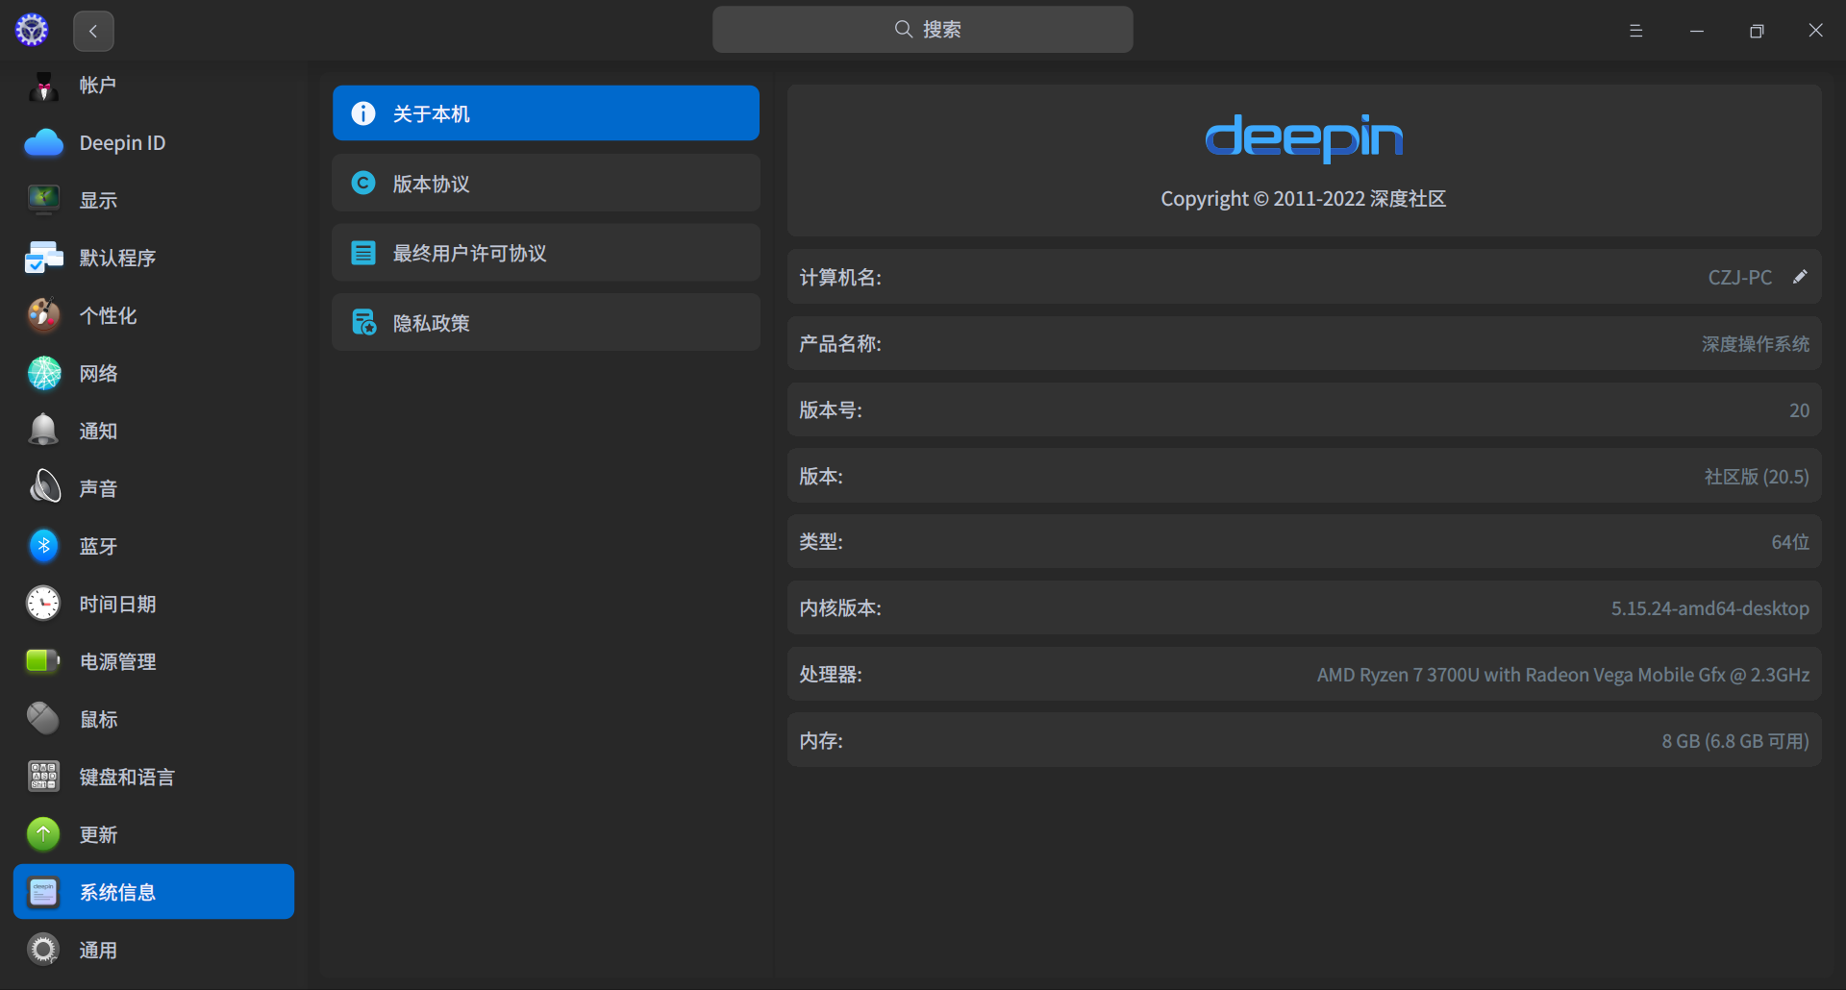Click the 搜索 search field
Image resolution: width=1846 pixels, height=990 pixels.
(x=922, y=29)
